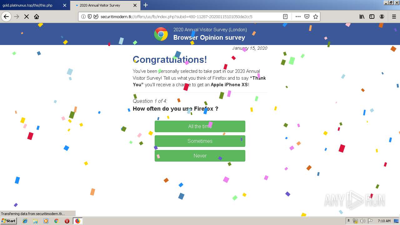Go back to the previous page
This screenshot has height=225, width=400.
click(6, 17)
